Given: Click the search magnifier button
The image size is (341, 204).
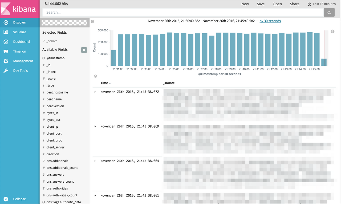Looking at the screenshot, I should tap(329, 12).
